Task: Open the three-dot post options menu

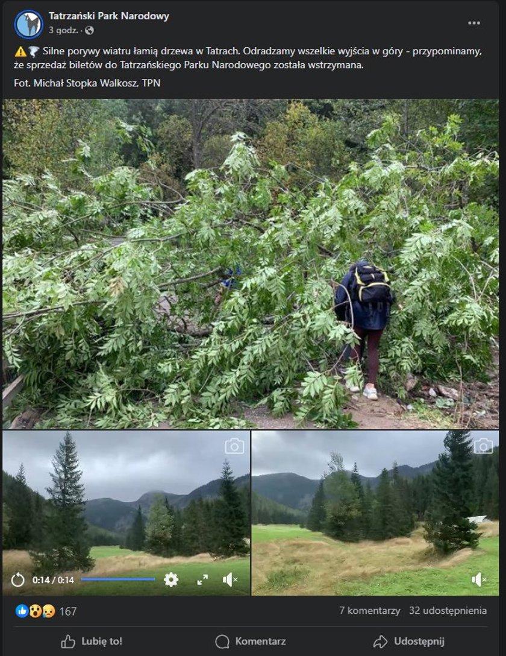Action: [474, 23]
